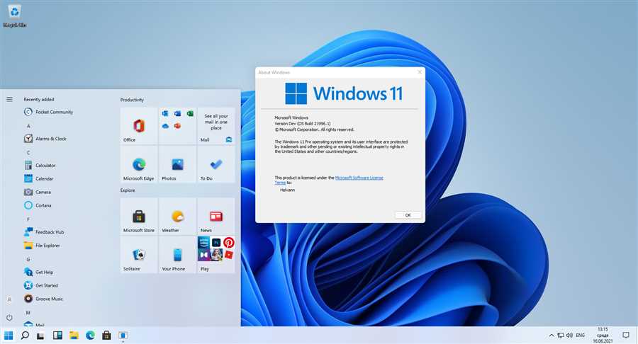Open Microsoft Store tile
Screen dimensions: 638x344
tap(139, 216)
